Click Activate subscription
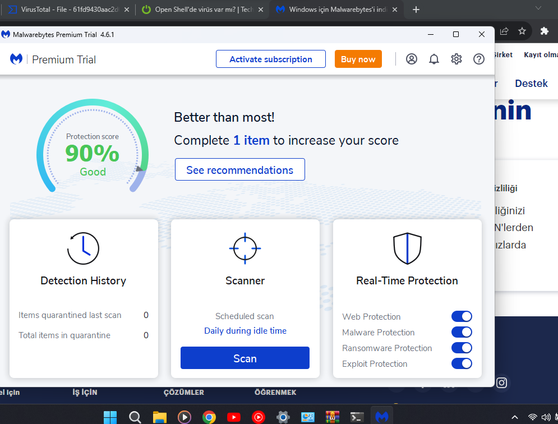This screenshot has height=424, width=558. 270,59
